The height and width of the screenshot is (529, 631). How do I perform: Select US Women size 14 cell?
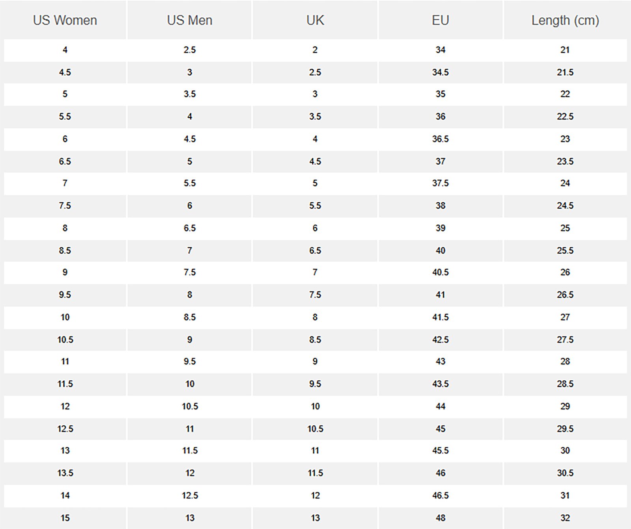65,495
